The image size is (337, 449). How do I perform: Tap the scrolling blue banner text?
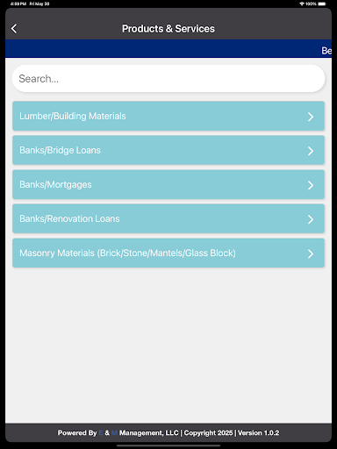click(326, 51)
